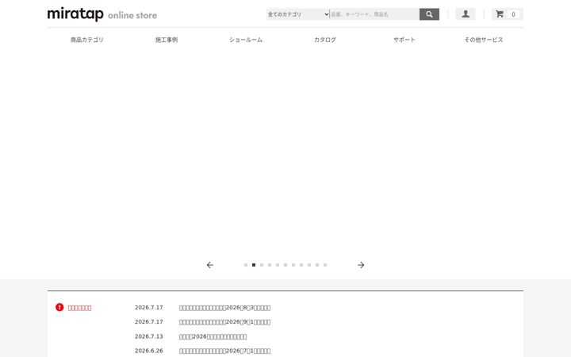Select the first carousel pagination dot
This screenshot has height=357, width=571.
point(246,265)
